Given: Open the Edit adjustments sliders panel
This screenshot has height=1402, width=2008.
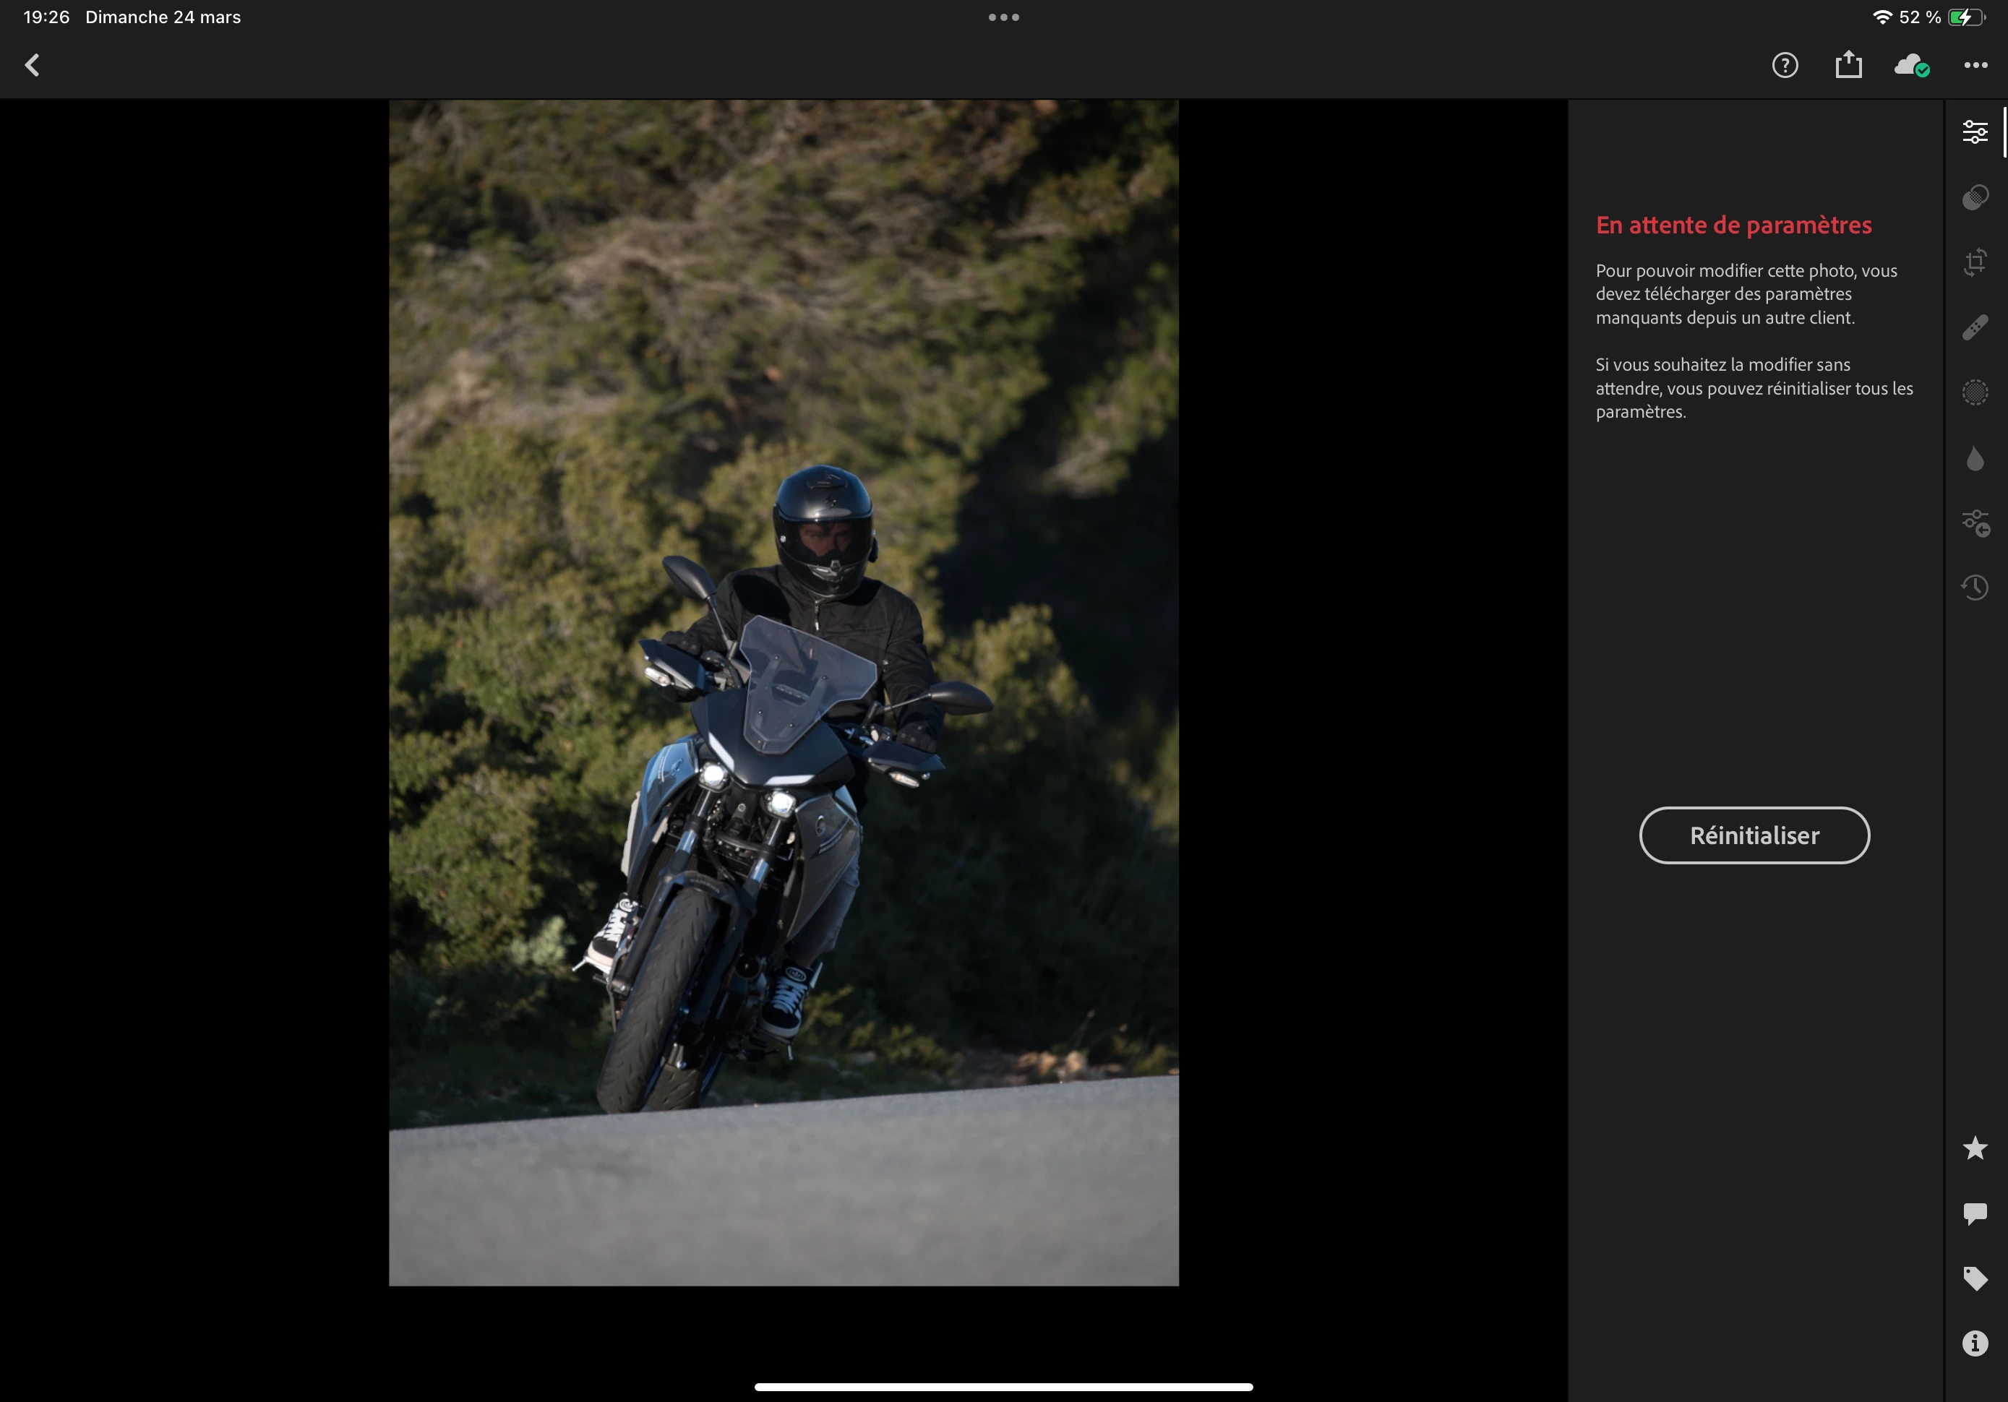Looking at the screenshot, I should pos(1975,132).
